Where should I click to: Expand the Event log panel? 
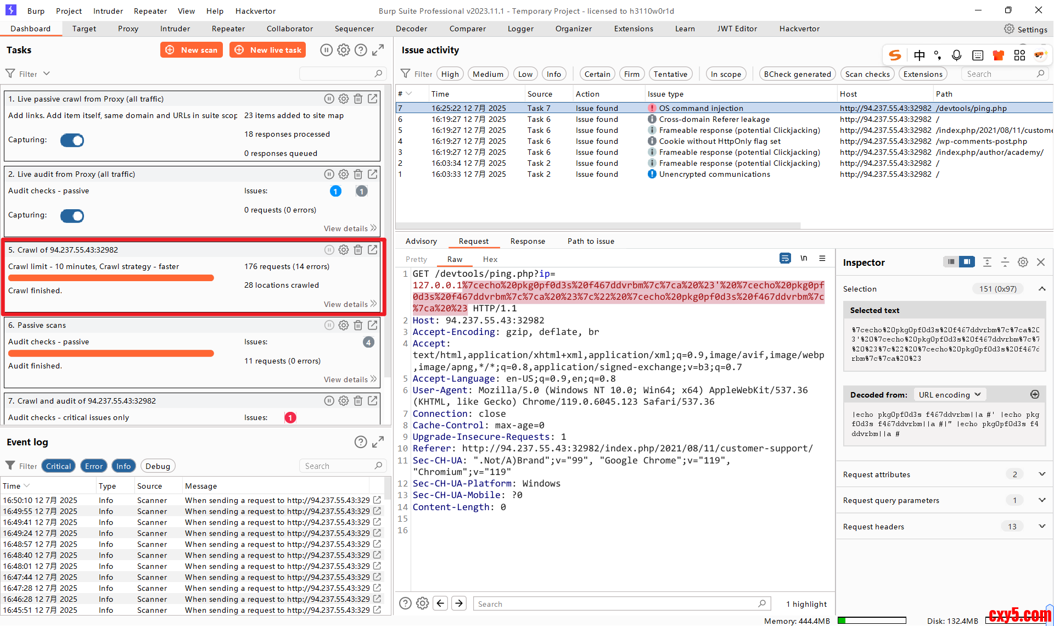click(378, 442)
